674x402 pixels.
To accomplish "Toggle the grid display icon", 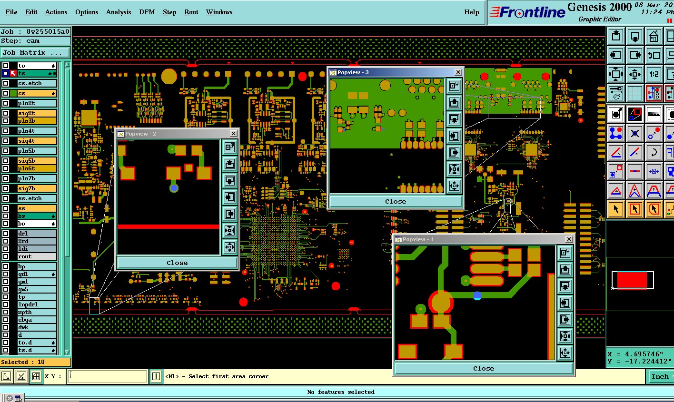I will 635,93.
